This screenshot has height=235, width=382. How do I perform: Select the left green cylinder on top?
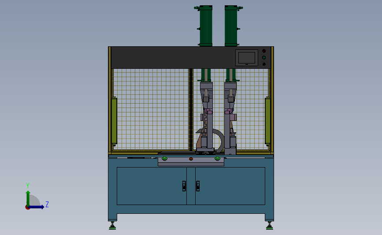point(206,26)
